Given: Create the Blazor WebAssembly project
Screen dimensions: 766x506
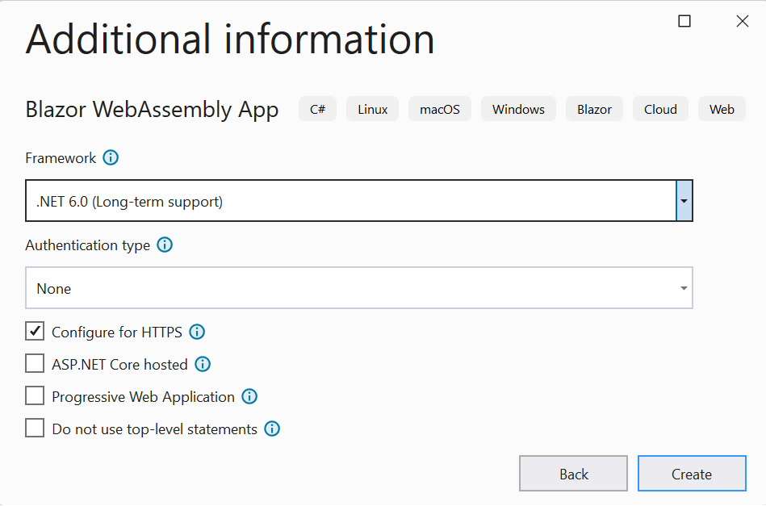Looking at the screenshot, I should pyautogui.click(x=692, y=473).
